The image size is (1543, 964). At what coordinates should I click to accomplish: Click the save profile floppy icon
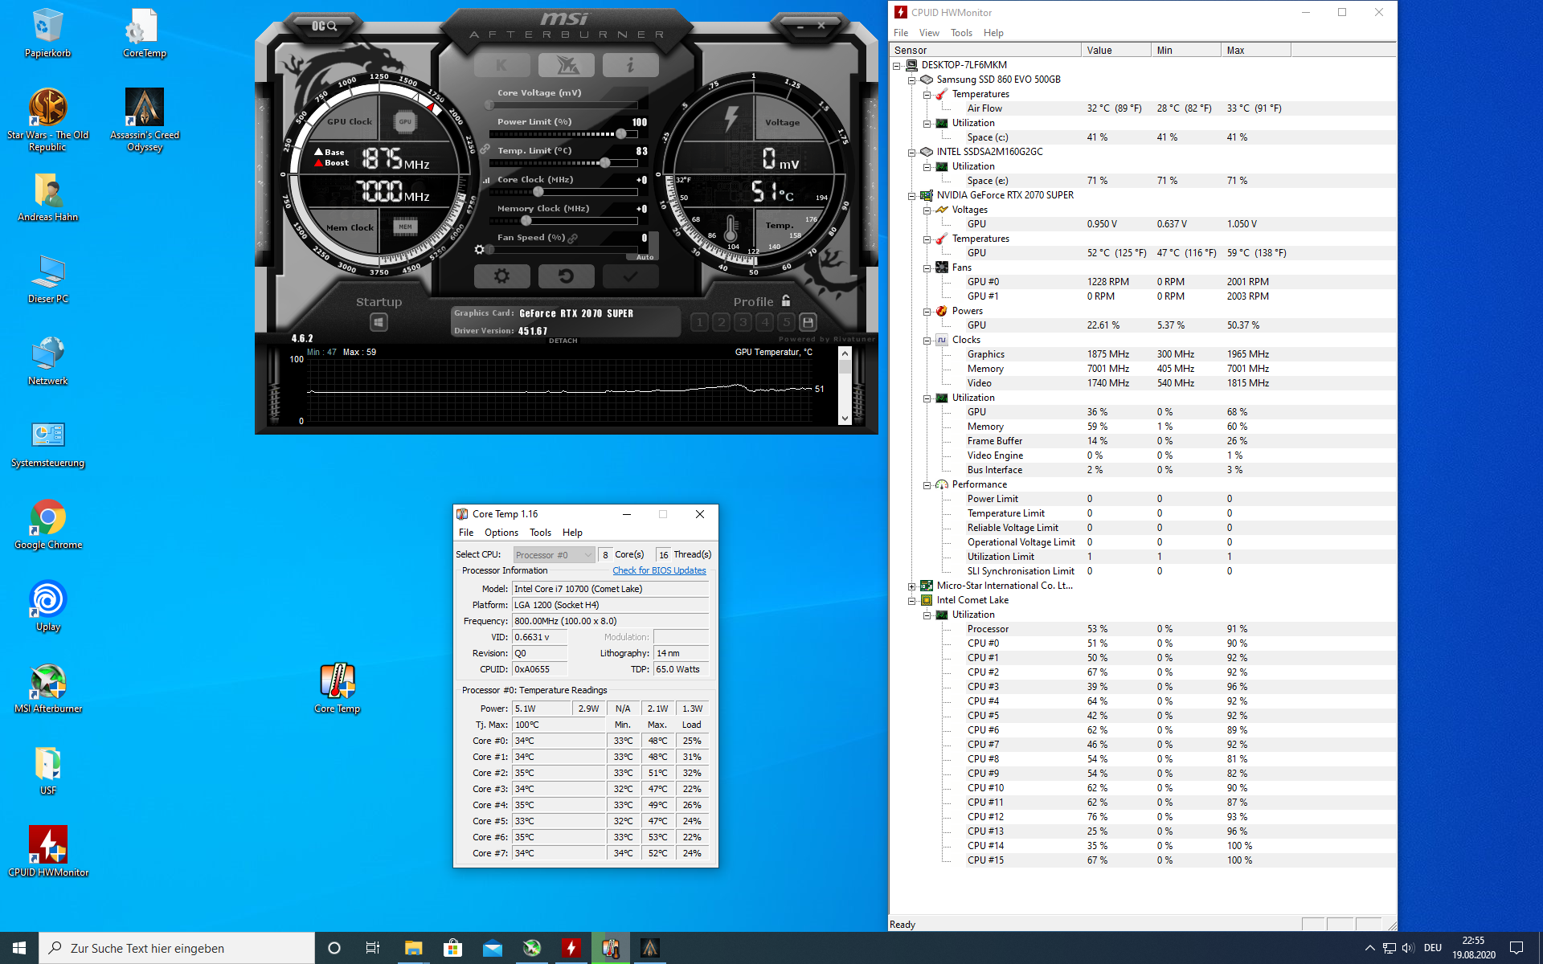click(808, 322)
